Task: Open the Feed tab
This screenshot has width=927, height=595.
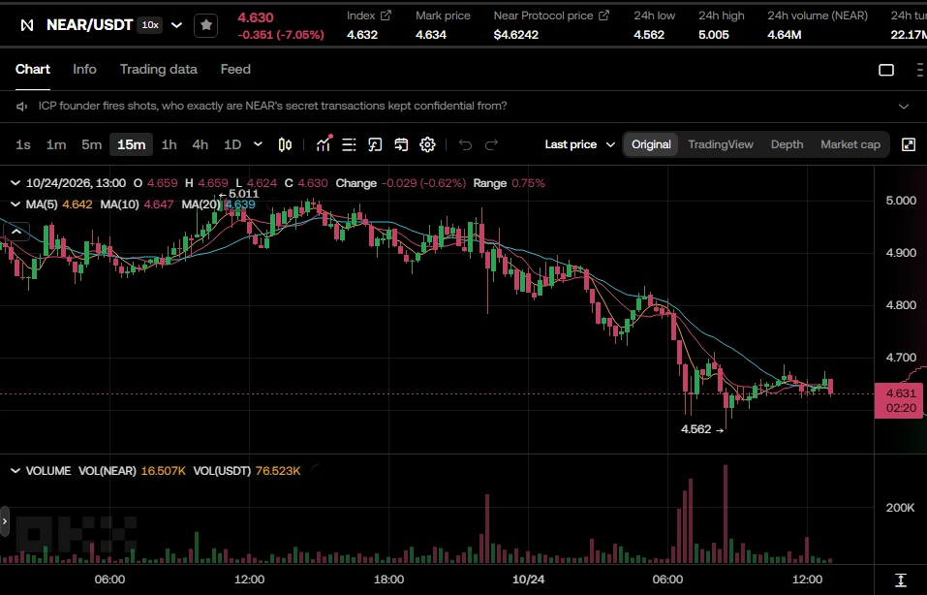Action: pos(235,69)
